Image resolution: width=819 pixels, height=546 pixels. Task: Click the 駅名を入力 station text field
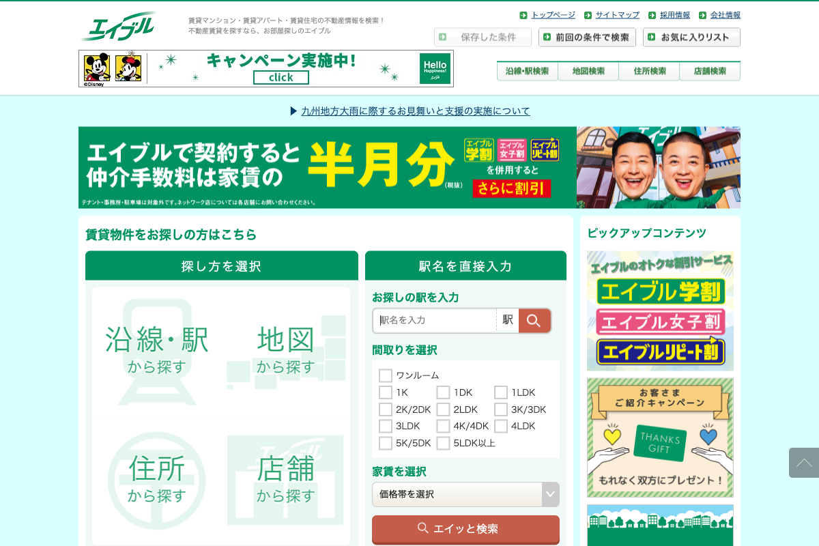point(435,320)
